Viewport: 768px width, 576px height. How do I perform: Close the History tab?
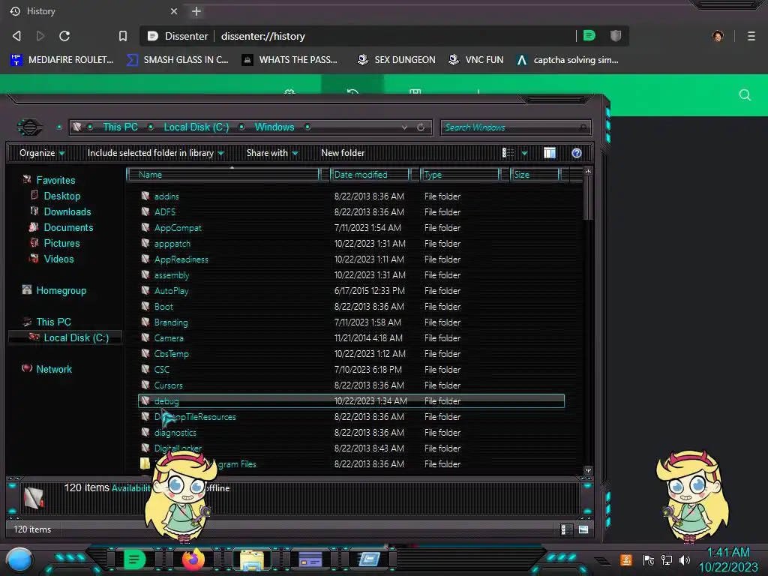pyautogui.click(x=174, y=11)
